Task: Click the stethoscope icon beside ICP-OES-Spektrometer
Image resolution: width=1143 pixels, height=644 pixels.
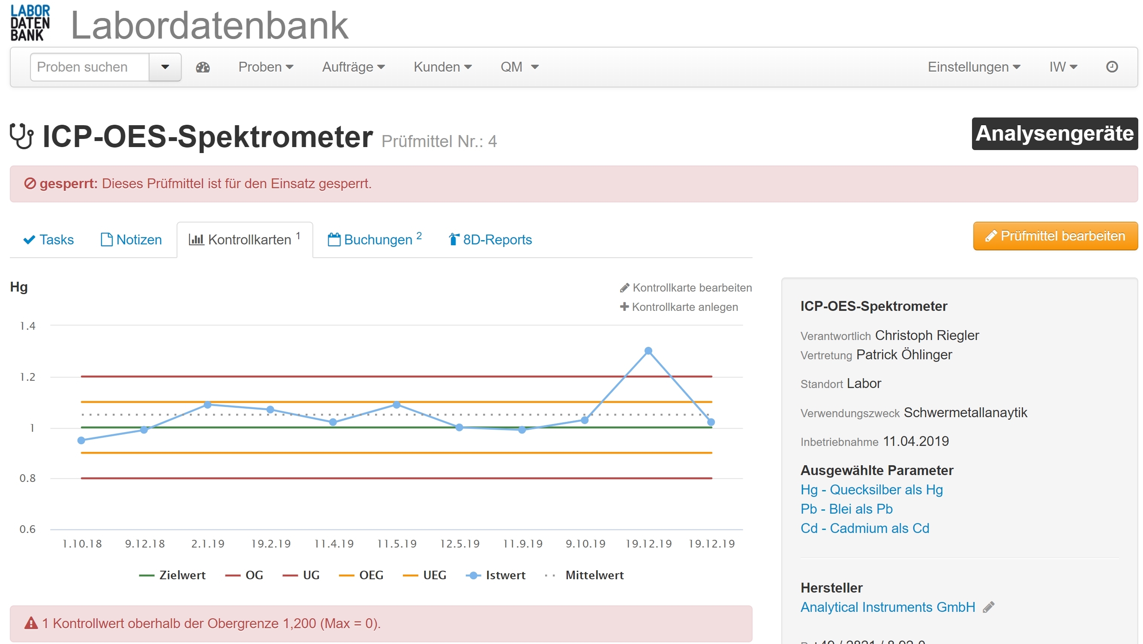Action: (x=22, y=137)
